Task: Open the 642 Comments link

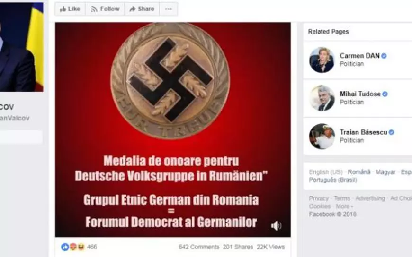Action: click(x=198, y=247)
